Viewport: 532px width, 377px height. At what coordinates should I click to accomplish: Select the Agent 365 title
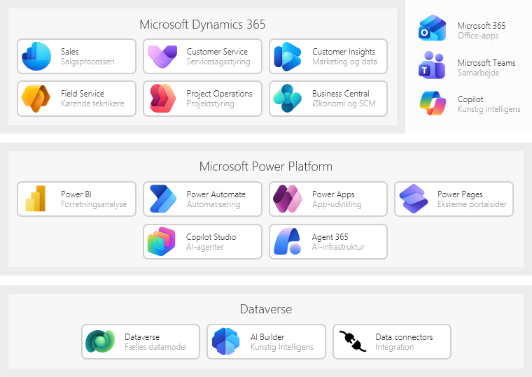[330, 237]
